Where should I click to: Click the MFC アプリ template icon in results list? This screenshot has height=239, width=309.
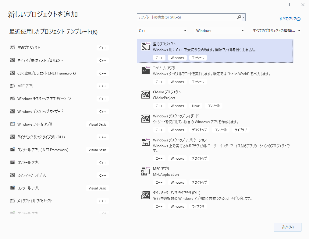(146, 171)
